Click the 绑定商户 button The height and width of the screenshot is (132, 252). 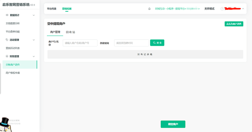173,124
